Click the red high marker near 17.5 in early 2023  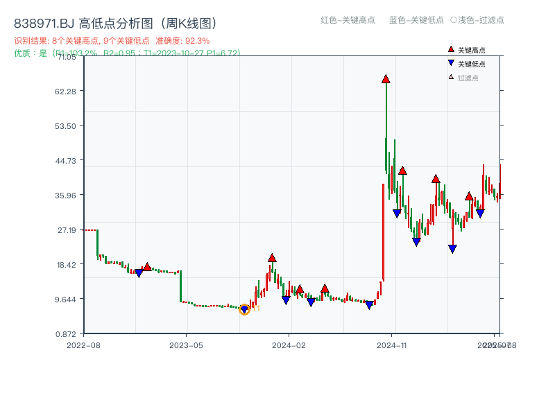click(x=147, y=267)
